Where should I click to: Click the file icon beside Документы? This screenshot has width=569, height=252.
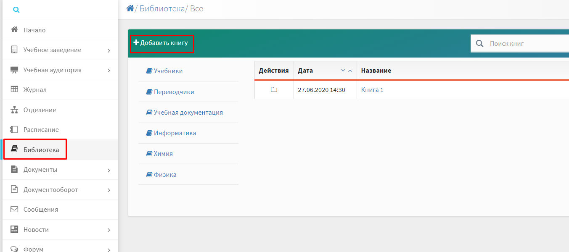[14, 169]
